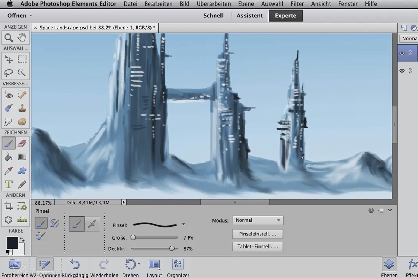
Task: Hide the lower layer via its eye
Action: pyautogui.click(x=402, y=71)
